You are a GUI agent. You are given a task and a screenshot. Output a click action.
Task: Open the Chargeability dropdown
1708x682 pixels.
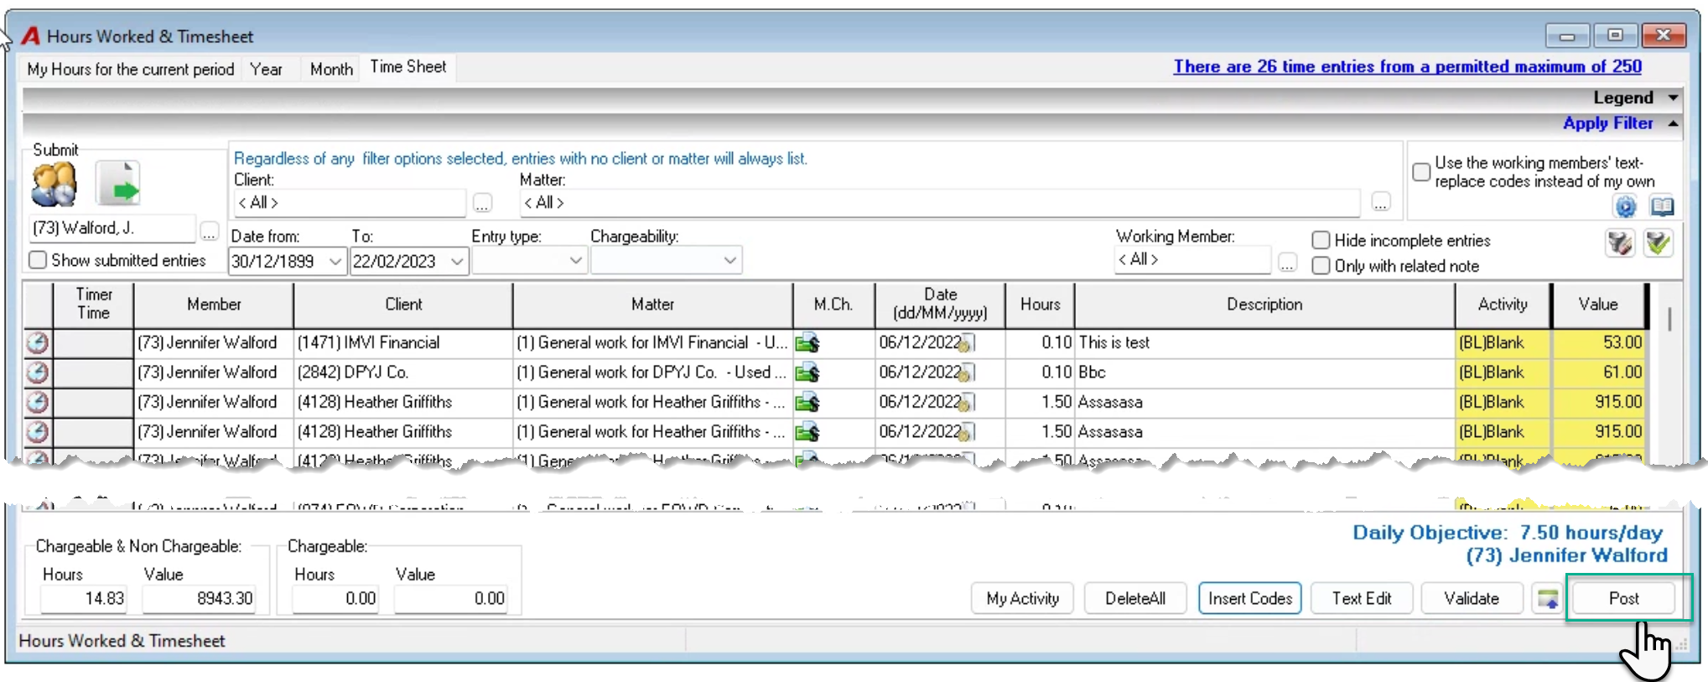tap(730, 261)
